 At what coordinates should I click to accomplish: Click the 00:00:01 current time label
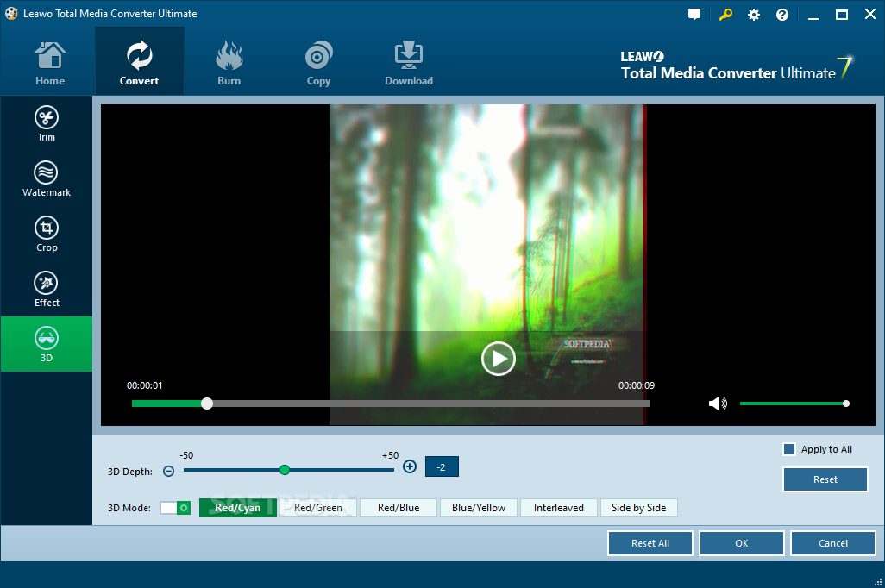click(145, 385)
